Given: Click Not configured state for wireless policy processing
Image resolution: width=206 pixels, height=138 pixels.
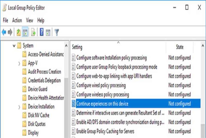Looking at the screenshot, I should (x=179, y=94).
